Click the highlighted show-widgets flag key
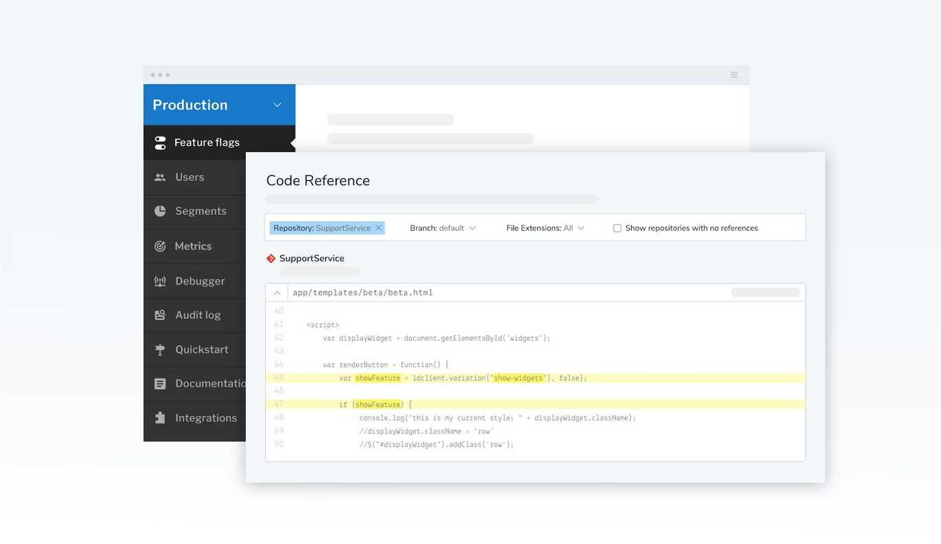This screenshot has height=544, width=941. pyautogui.click(x=518, y=377)
